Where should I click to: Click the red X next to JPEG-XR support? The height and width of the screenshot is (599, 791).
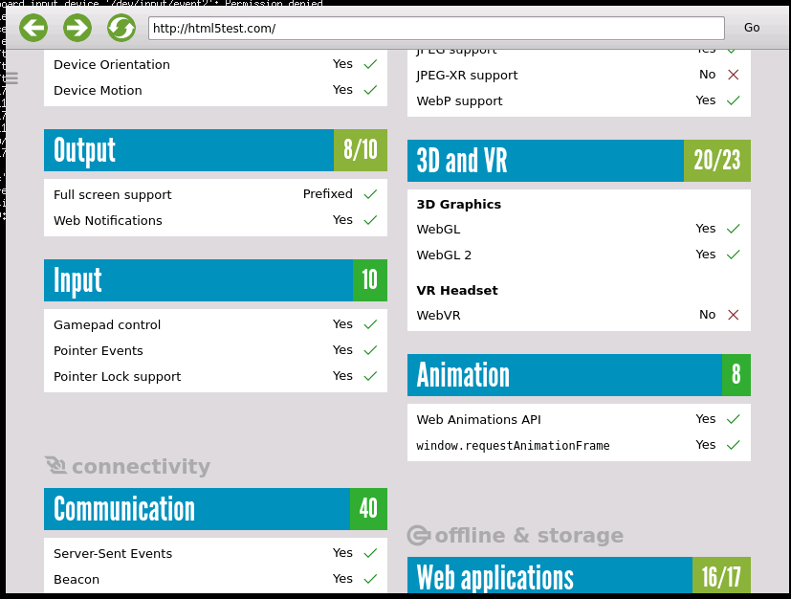pos(734,75)
